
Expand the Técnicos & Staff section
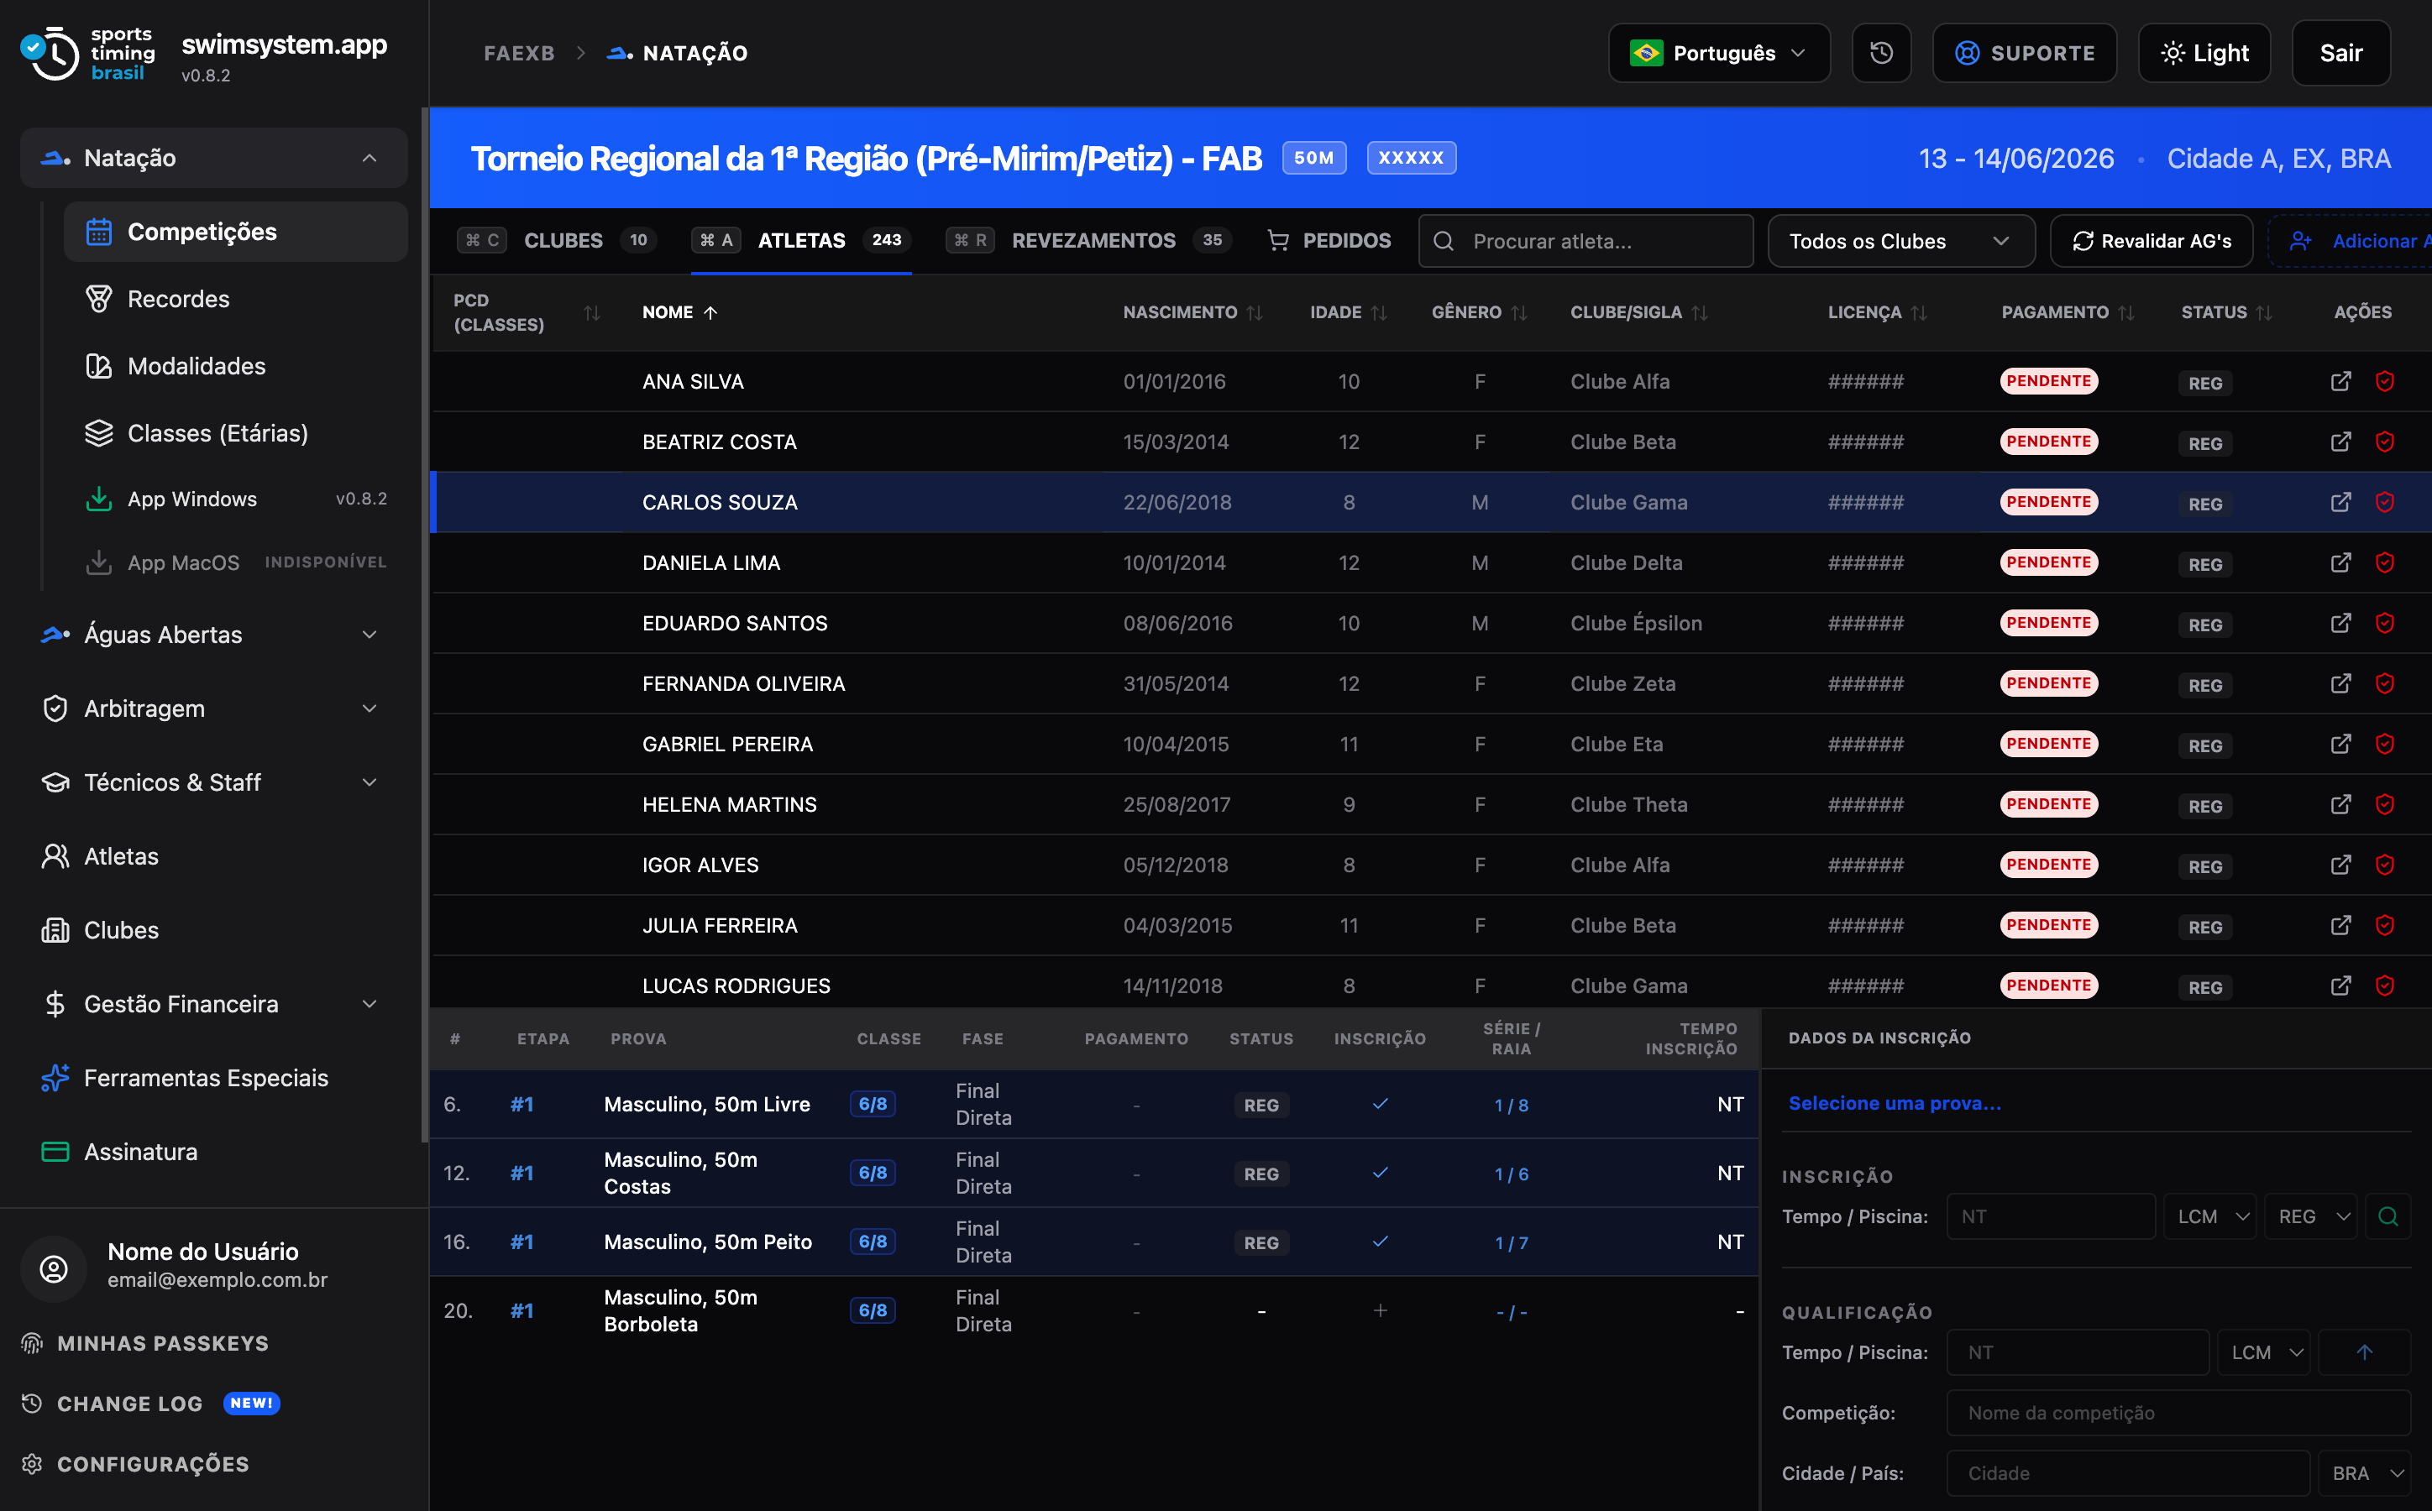pos(214,782)
